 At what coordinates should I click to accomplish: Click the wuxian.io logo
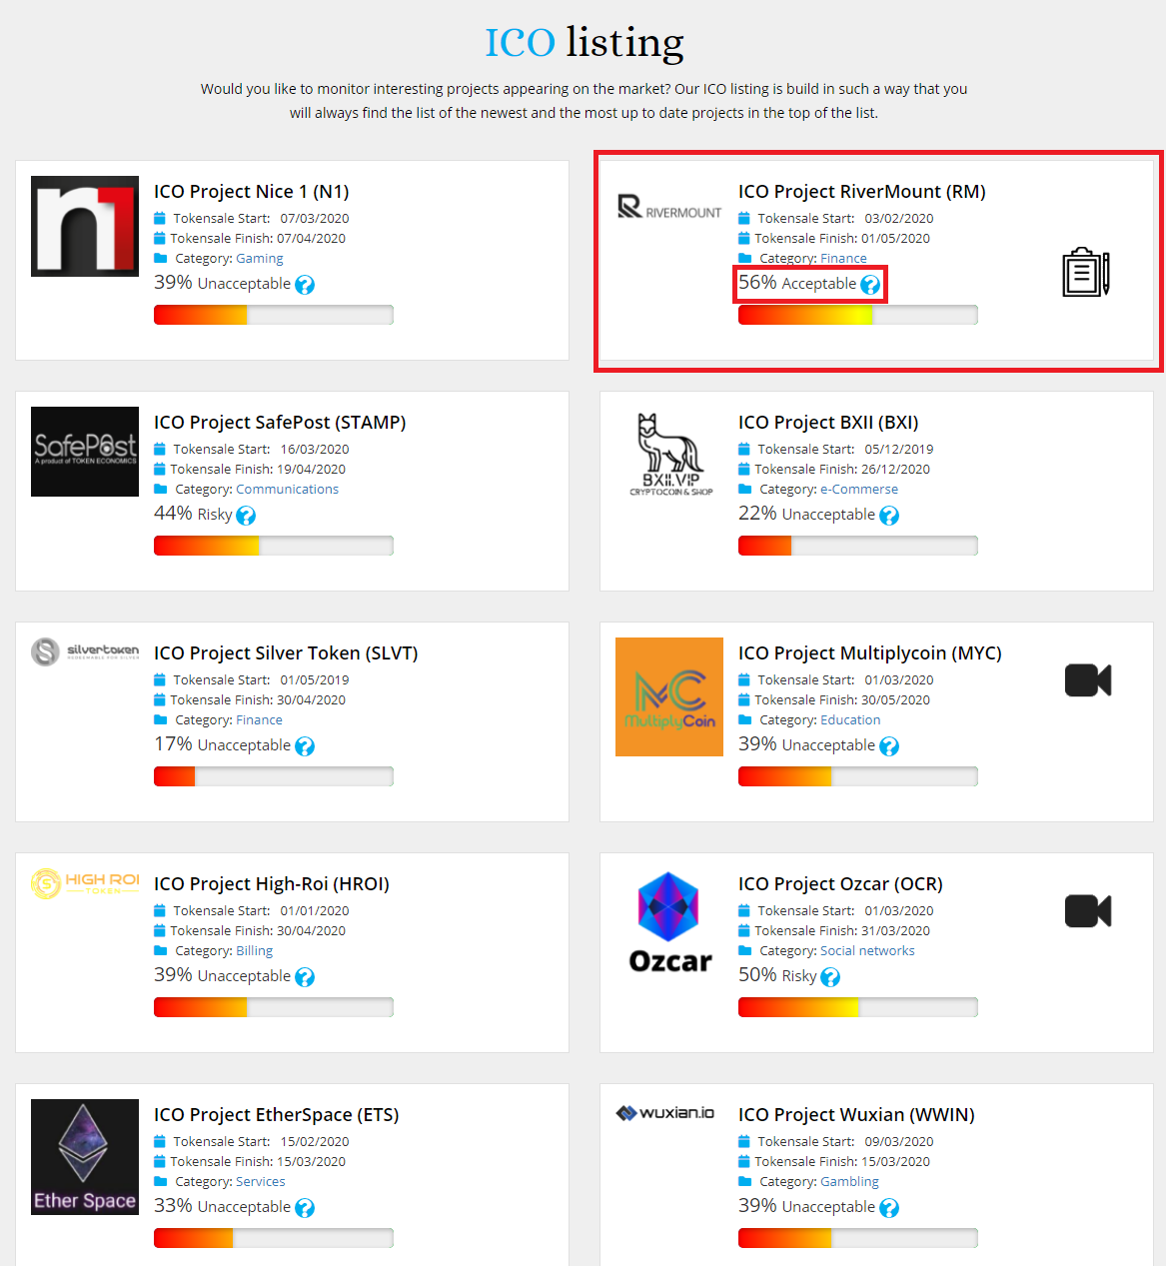click(665, 1113)
